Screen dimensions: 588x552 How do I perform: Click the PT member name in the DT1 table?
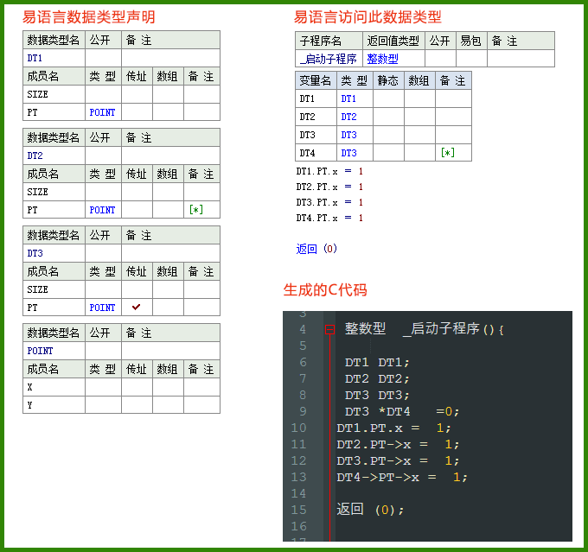tap(32, 112)
